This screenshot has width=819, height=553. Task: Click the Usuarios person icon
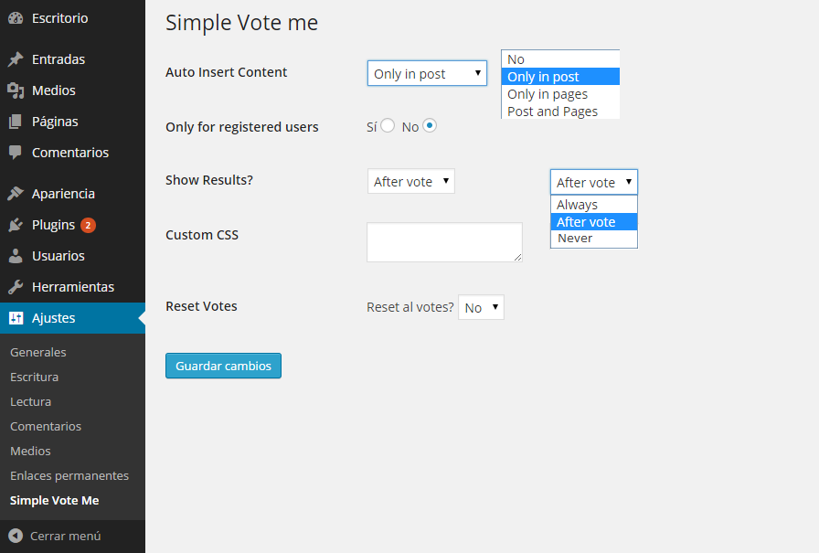click(16, 256)
